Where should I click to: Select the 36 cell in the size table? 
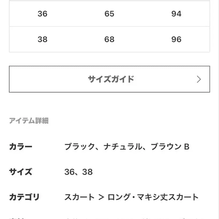43,14
